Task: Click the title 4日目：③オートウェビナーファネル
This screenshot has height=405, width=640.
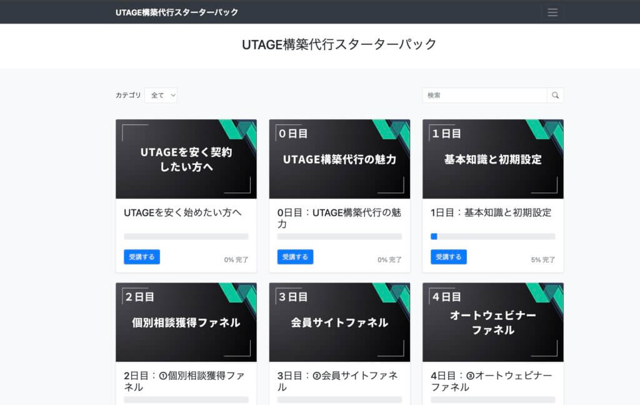Action: (491, 381)
